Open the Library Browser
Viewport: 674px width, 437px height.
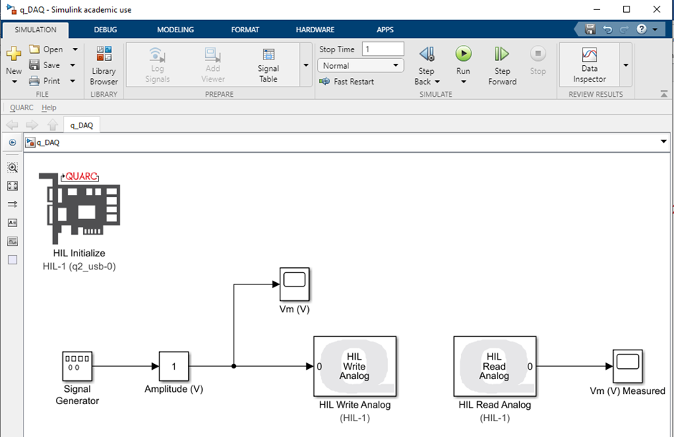[103, 64]
